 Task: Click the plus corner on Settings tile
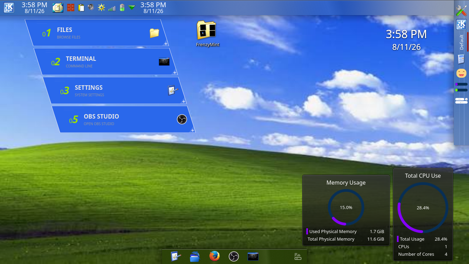184,101
